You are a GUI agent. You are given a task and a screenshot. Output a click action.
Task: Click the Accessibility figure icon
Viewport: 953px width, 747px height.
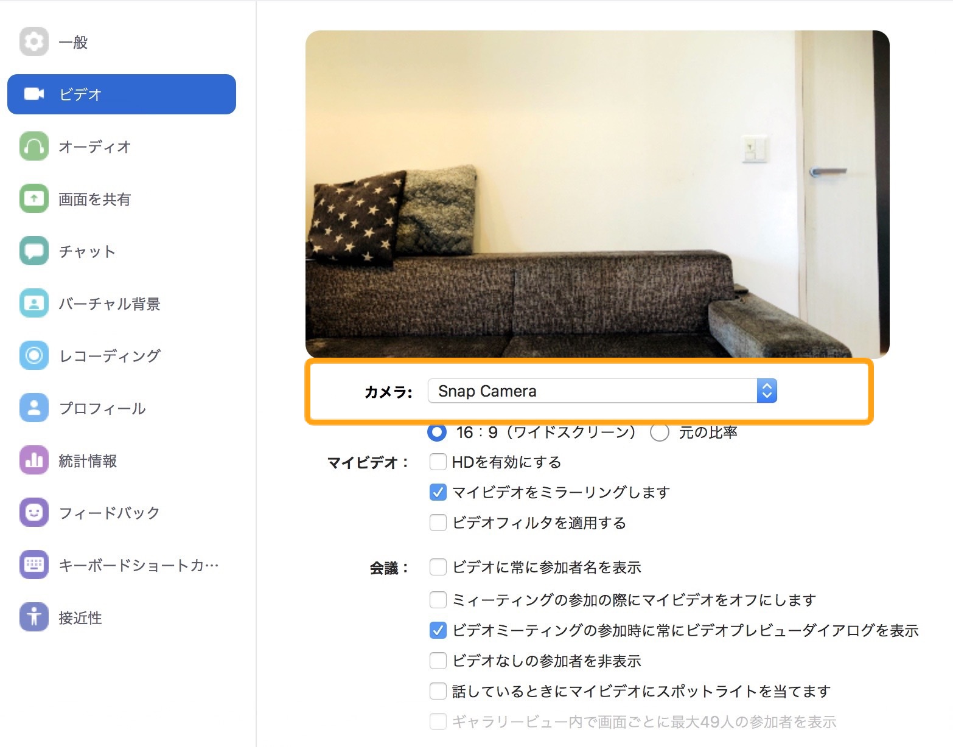pyautogui.click(x=34, y=617)
